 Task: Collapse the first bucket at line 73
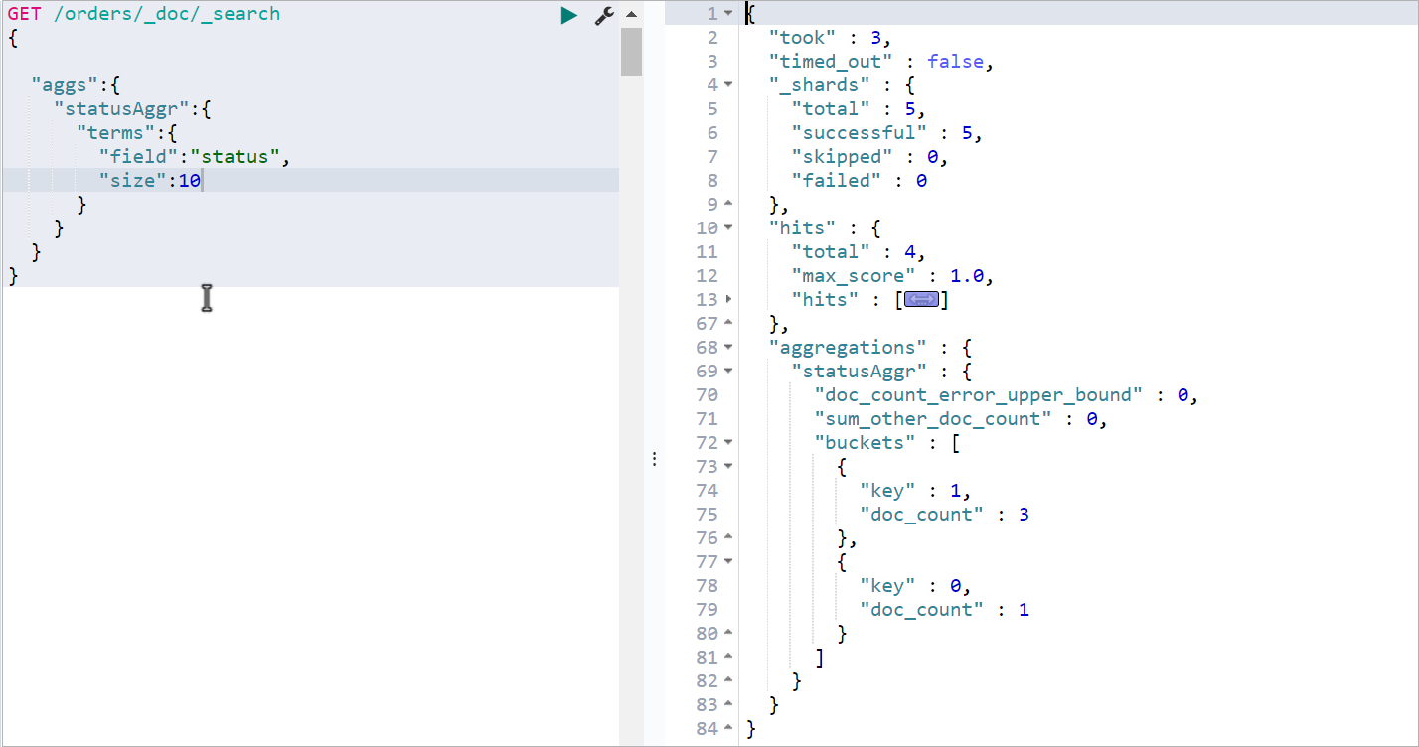(x=728, y=467)
